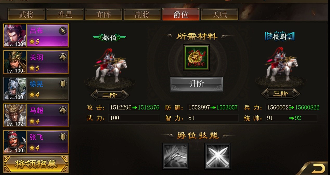Open the 天赋 talent tab
Screen dimensions: 330x175
pyautogui.click(x=219, y=15)
